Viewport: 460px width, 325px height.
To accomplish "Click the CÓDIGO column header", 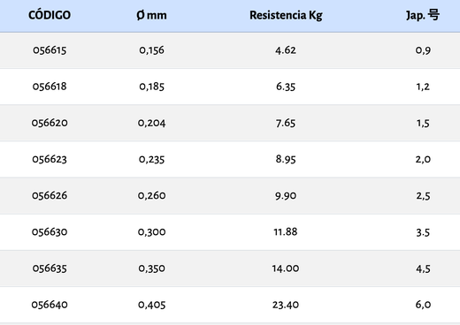I will click(x=50, y=15).
